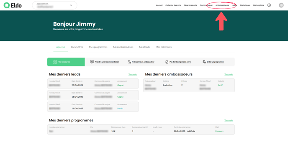
Task: Open Leads in the top navigation
Action: (234, 5)
